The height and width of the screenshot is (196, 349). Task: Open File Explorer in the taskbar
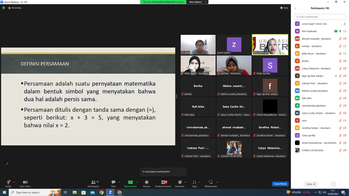[x=75, y=192]
